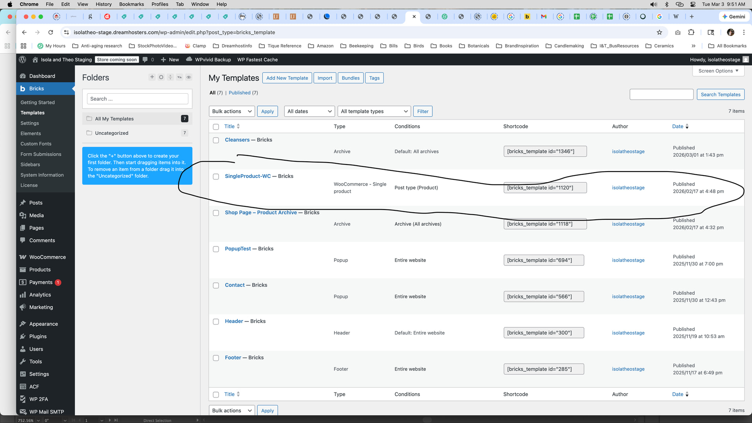
Task: Click the Add New Template button
Action: tap(287, 78)
